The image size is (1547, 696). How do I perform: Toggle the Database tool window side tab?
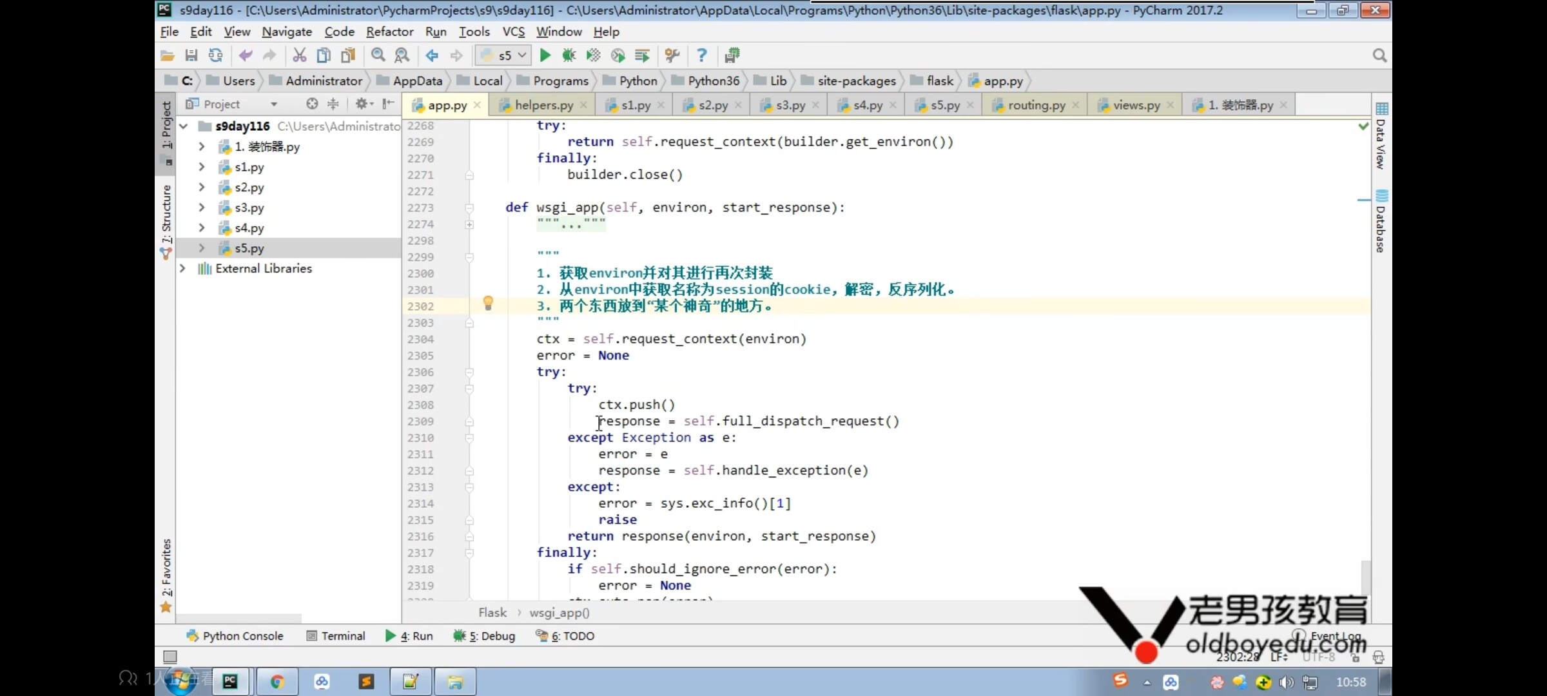coord(1380,222)
